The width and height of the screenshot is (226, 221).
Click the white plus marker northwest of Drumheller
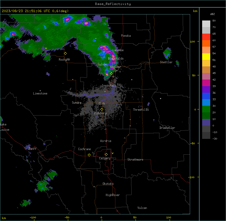(160, 98)
